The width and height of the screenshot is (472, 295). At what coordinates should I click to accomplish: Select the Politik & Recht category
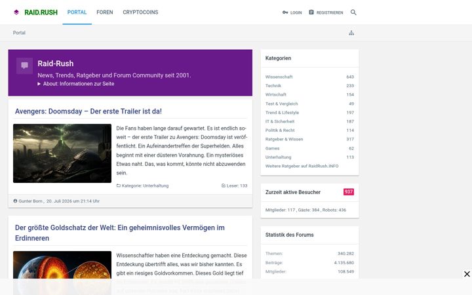tap(280, 130)
